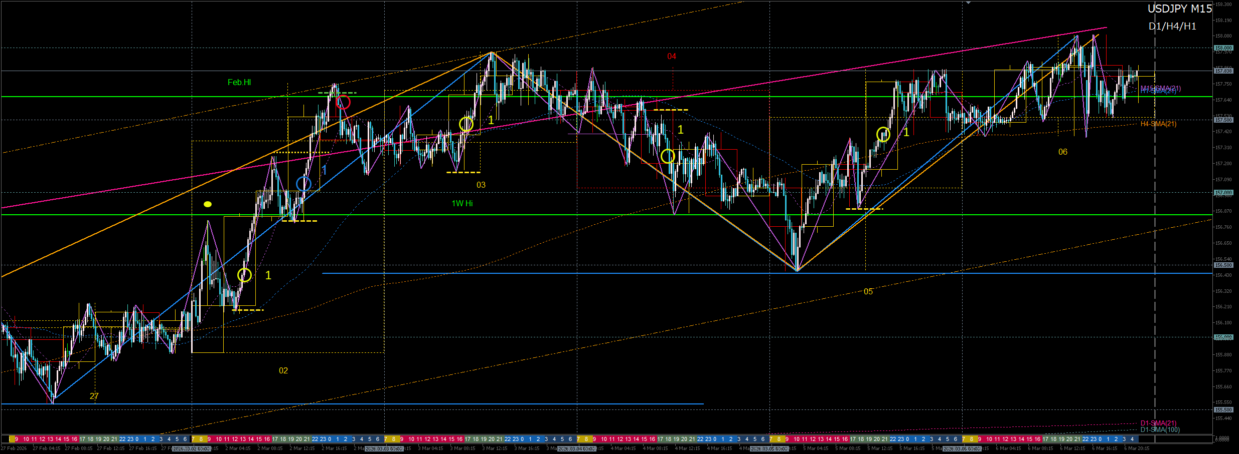The height and width of the screenshot is (454, 1239).
Task: Select the blue circle marker on the chart
Action: click(x=303, y=184)
